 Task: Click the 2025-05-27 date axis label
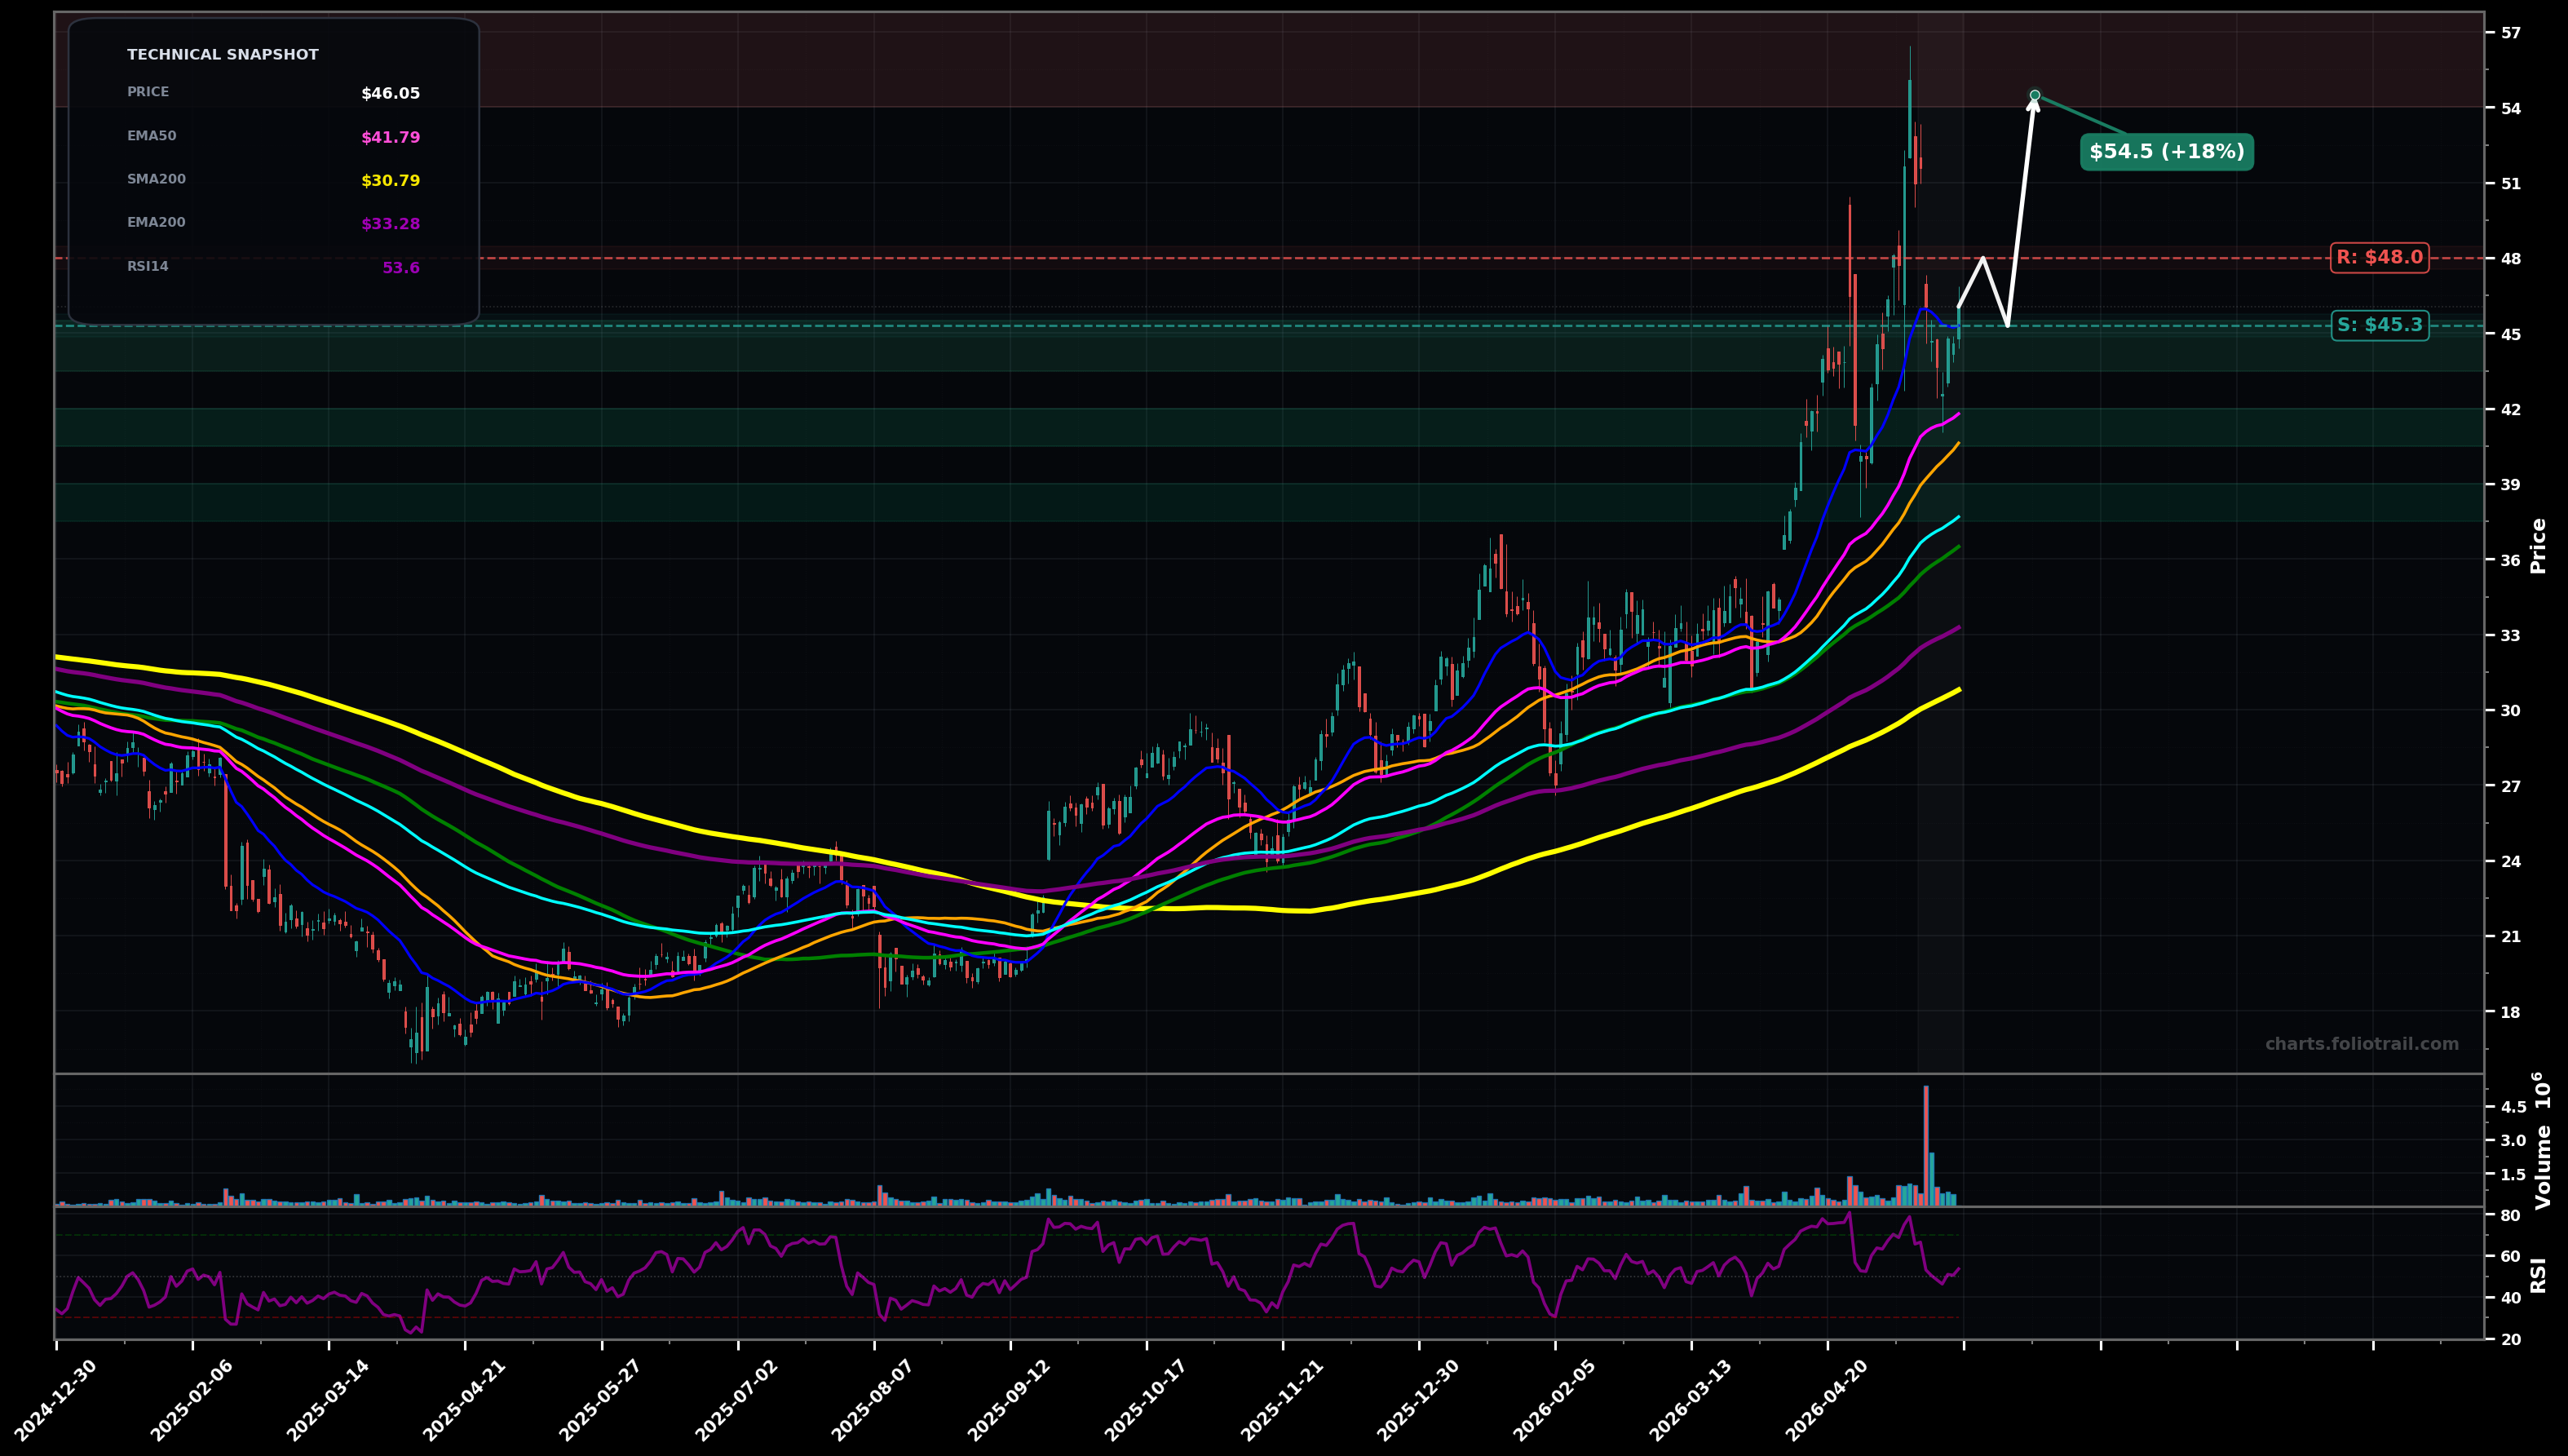(x=602, y=1400)
